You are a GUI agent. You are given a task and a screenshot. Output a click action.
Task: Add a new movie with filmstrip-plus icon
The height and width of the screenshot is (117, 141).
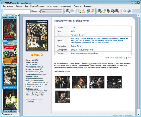coord(100,11)
